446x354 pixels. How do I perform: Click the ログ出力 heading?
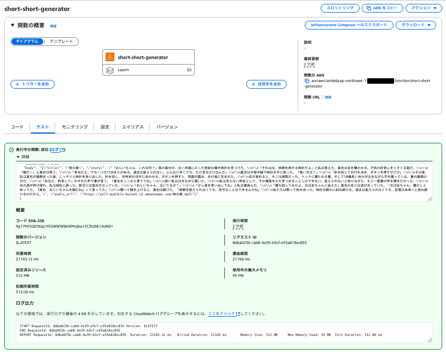[x=25, y=303]
